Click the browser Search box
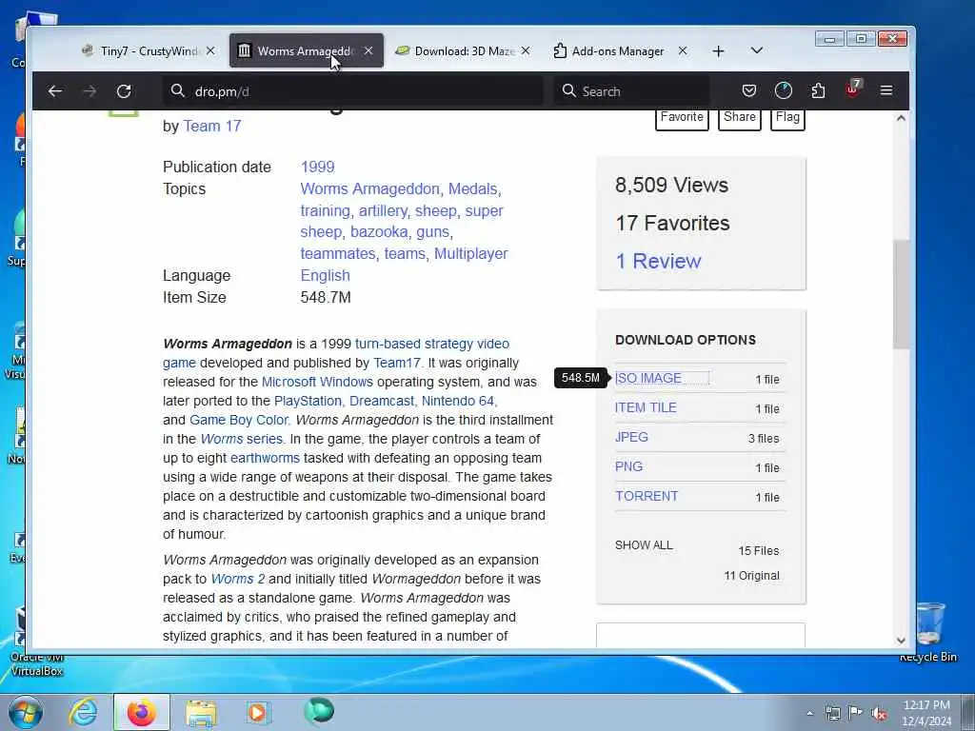 [632, 91]
